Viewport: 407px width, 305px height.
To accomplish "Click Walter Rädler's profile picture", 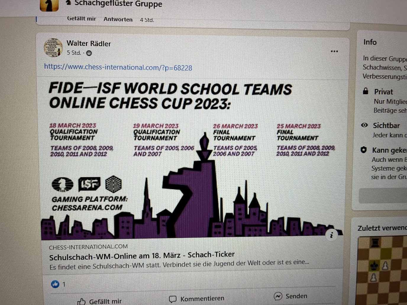I will click(x=53, y=48).
